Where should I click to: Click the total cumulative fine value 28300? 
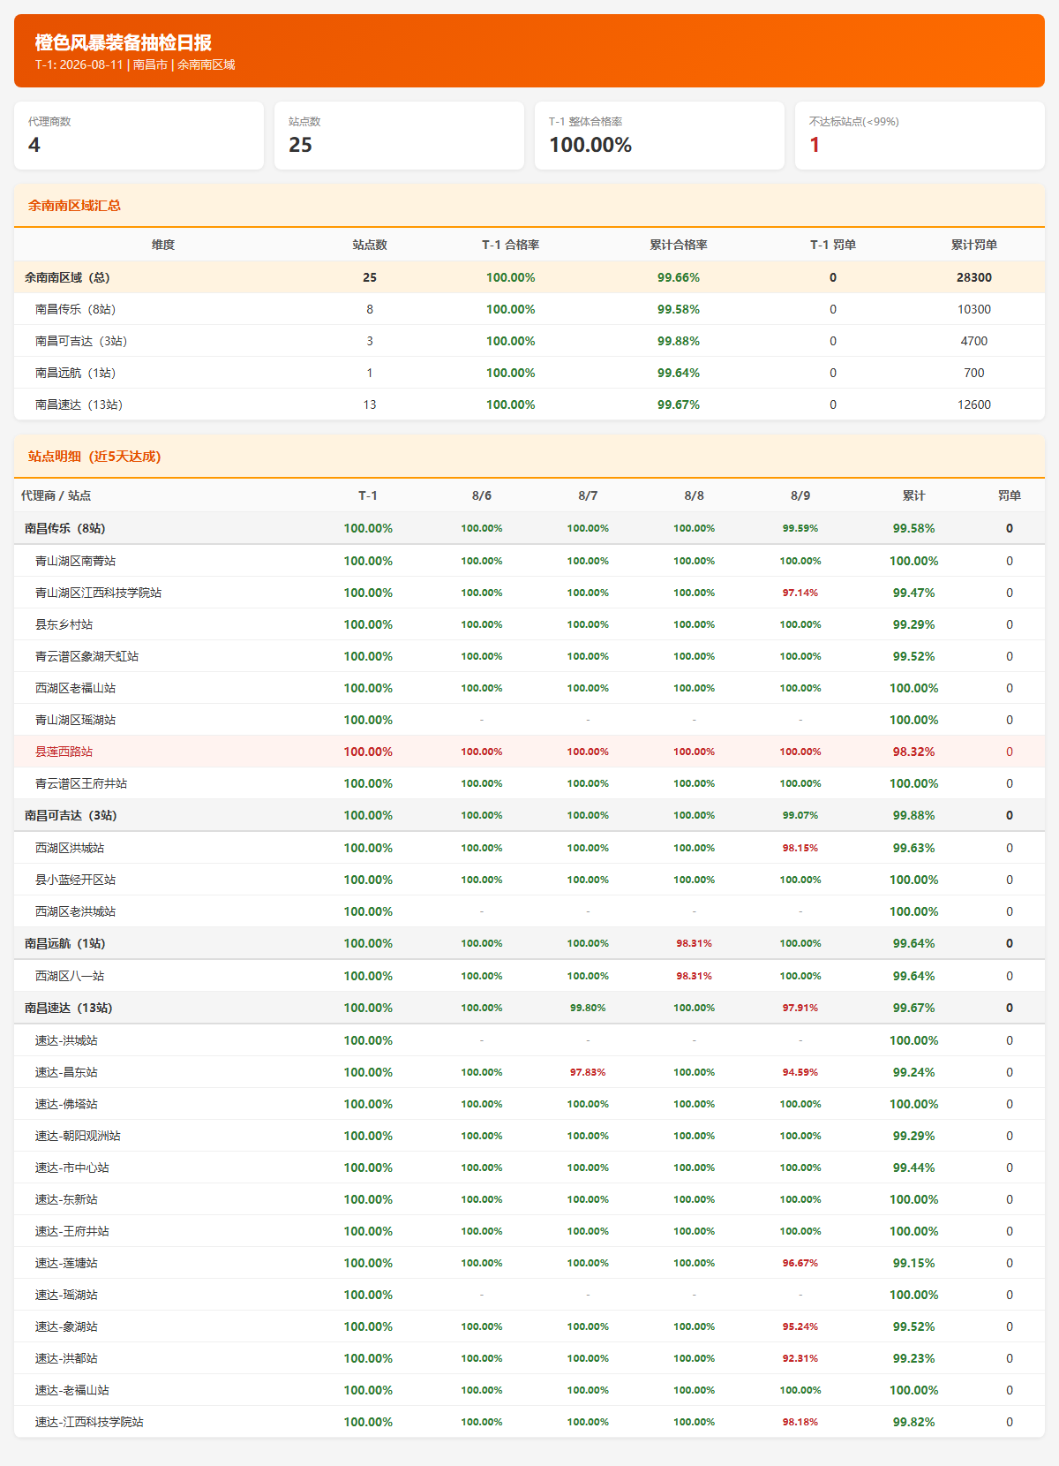tap(974, 277)
